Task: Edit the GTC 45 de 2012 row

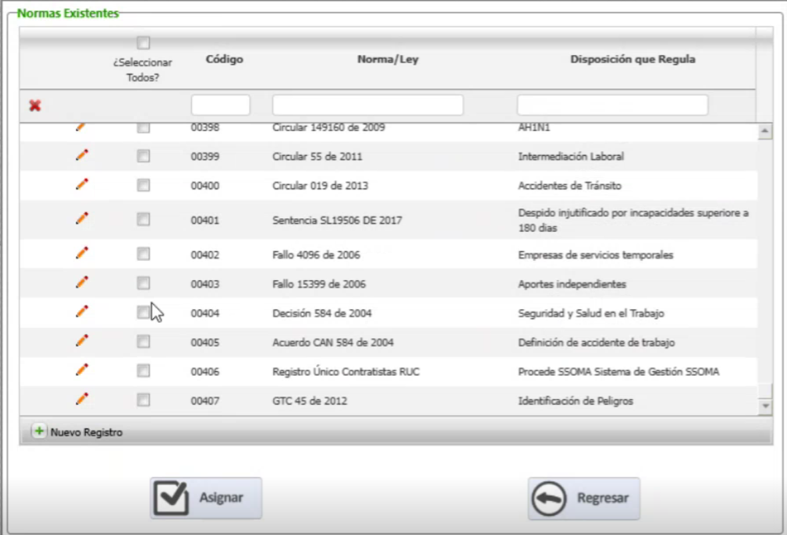Action: point(80,401)
